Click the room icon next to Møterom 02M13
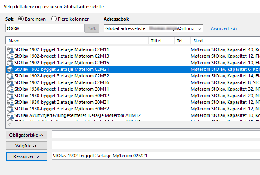The height and width of the screenshot is (175, 260). [x=10, y=56]
